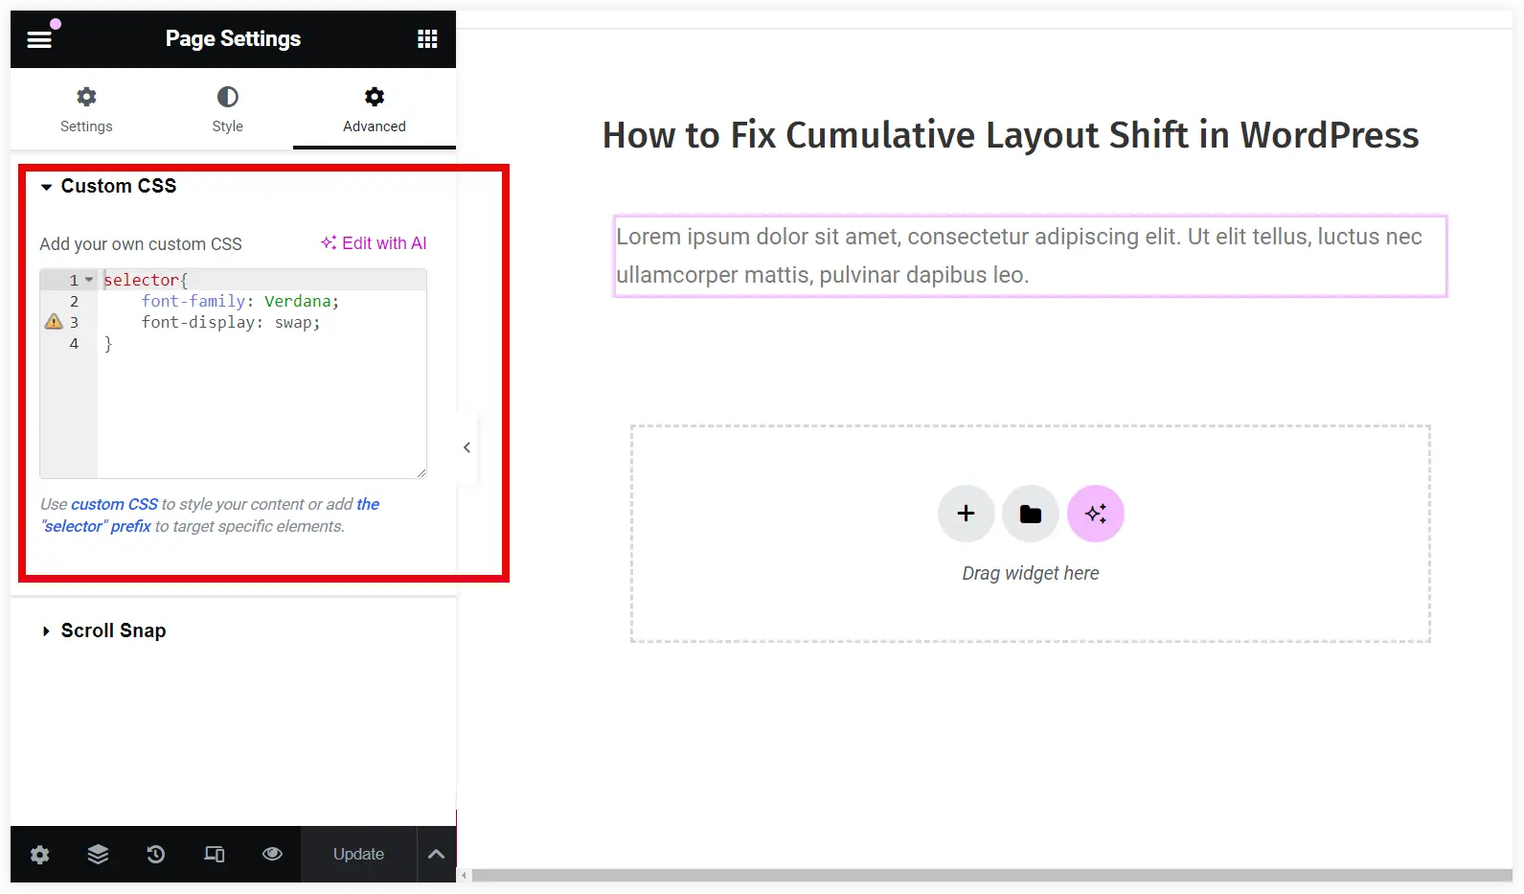Select the Lorem ipsum text widget

coord(1030,256)
